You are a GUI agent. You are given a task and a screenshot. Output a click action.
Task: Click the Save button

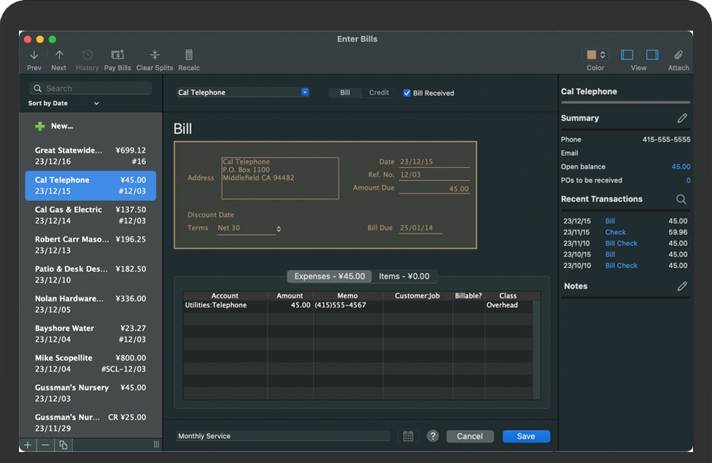(526, 436)
